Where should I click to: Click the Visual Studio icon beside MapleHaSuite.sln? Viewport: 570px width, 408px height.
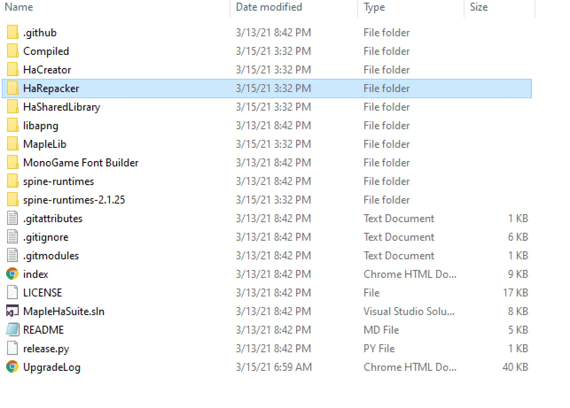(x=12, y=312)
